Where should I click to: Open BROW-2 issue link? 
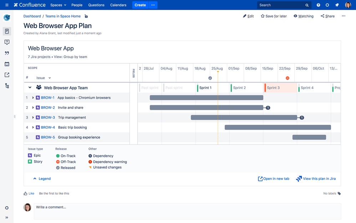click(48, 108)
